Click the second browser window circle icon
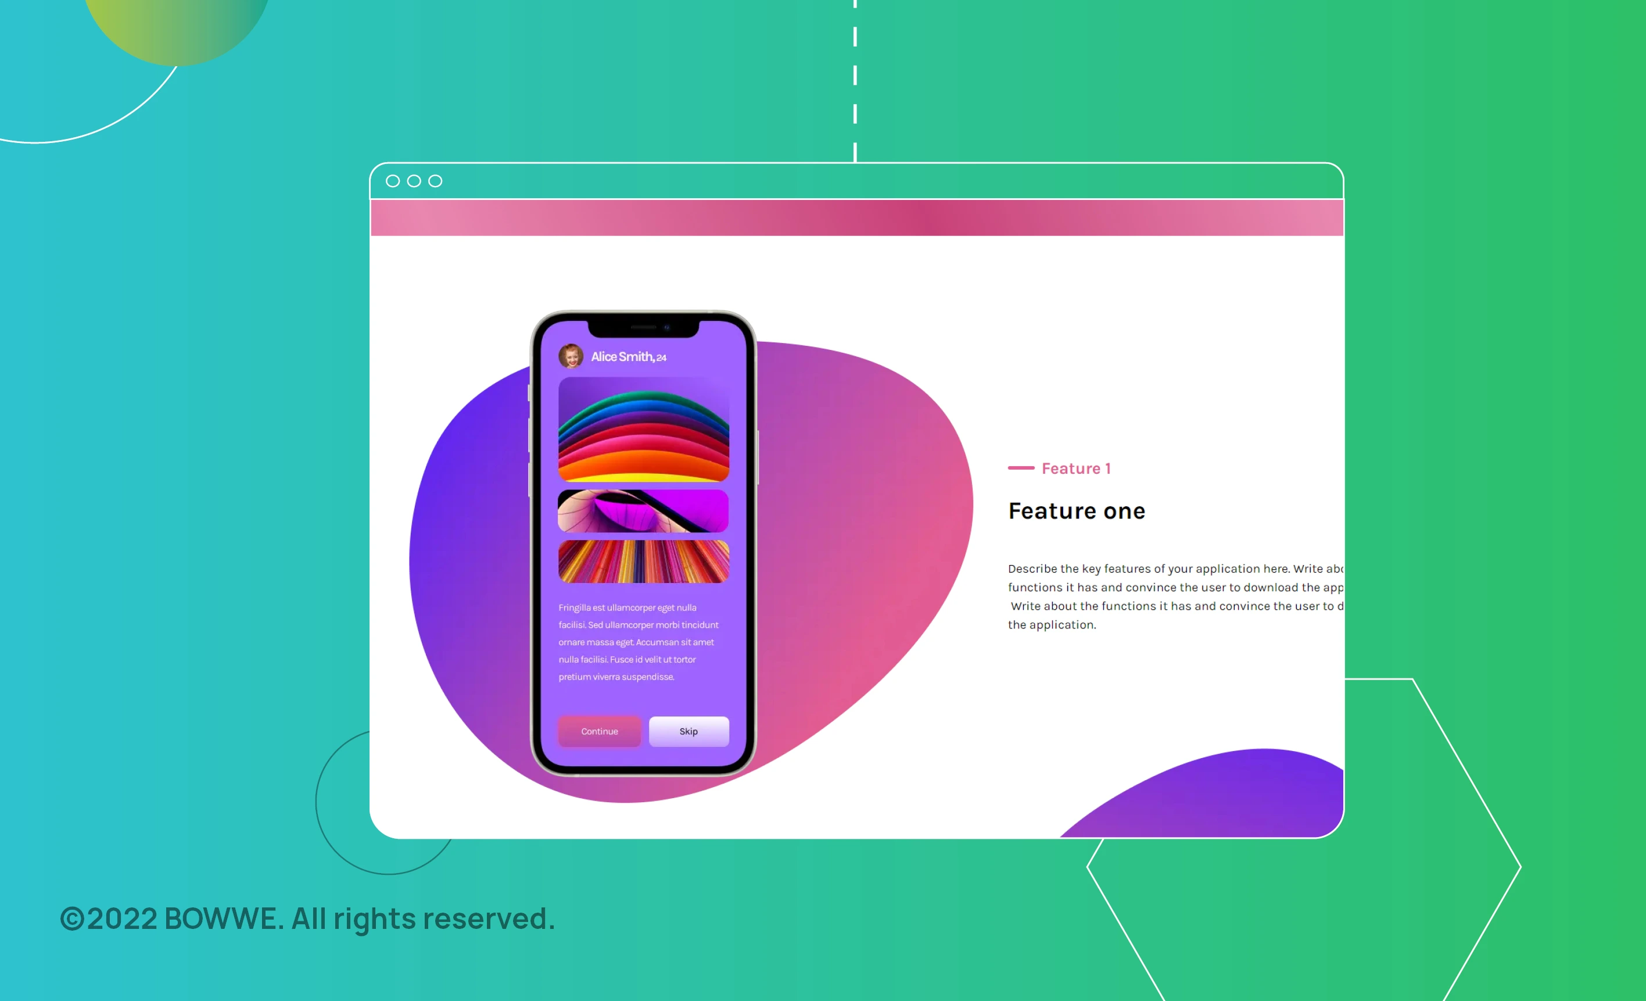Screen dimensions: 1646x1001 [x=414, y=181]
